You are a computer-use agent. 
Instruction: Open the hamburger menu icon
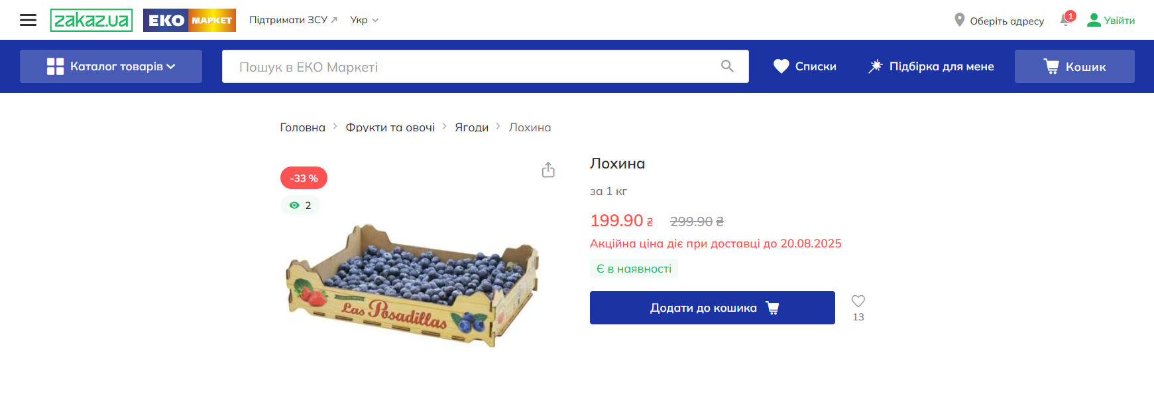click(28, 20)
